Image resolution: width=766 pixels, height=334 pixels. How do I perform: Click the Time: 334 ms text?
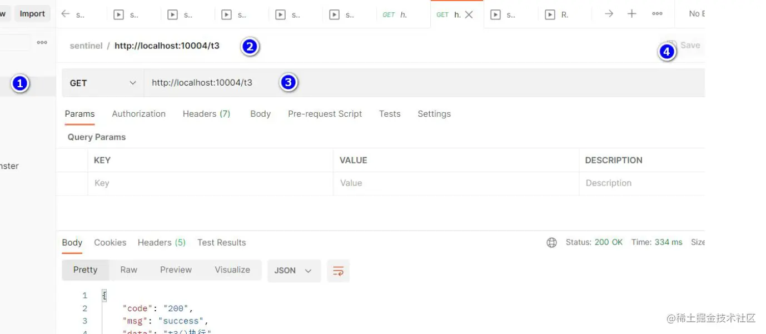[x=656, y=242]
